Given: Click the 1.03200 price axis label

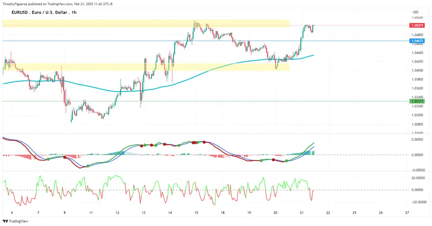Looking at the screenshot, I should coord(417,106).
